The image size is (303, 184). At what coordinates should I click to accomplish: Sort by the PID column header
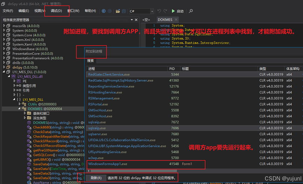[174, 69]
